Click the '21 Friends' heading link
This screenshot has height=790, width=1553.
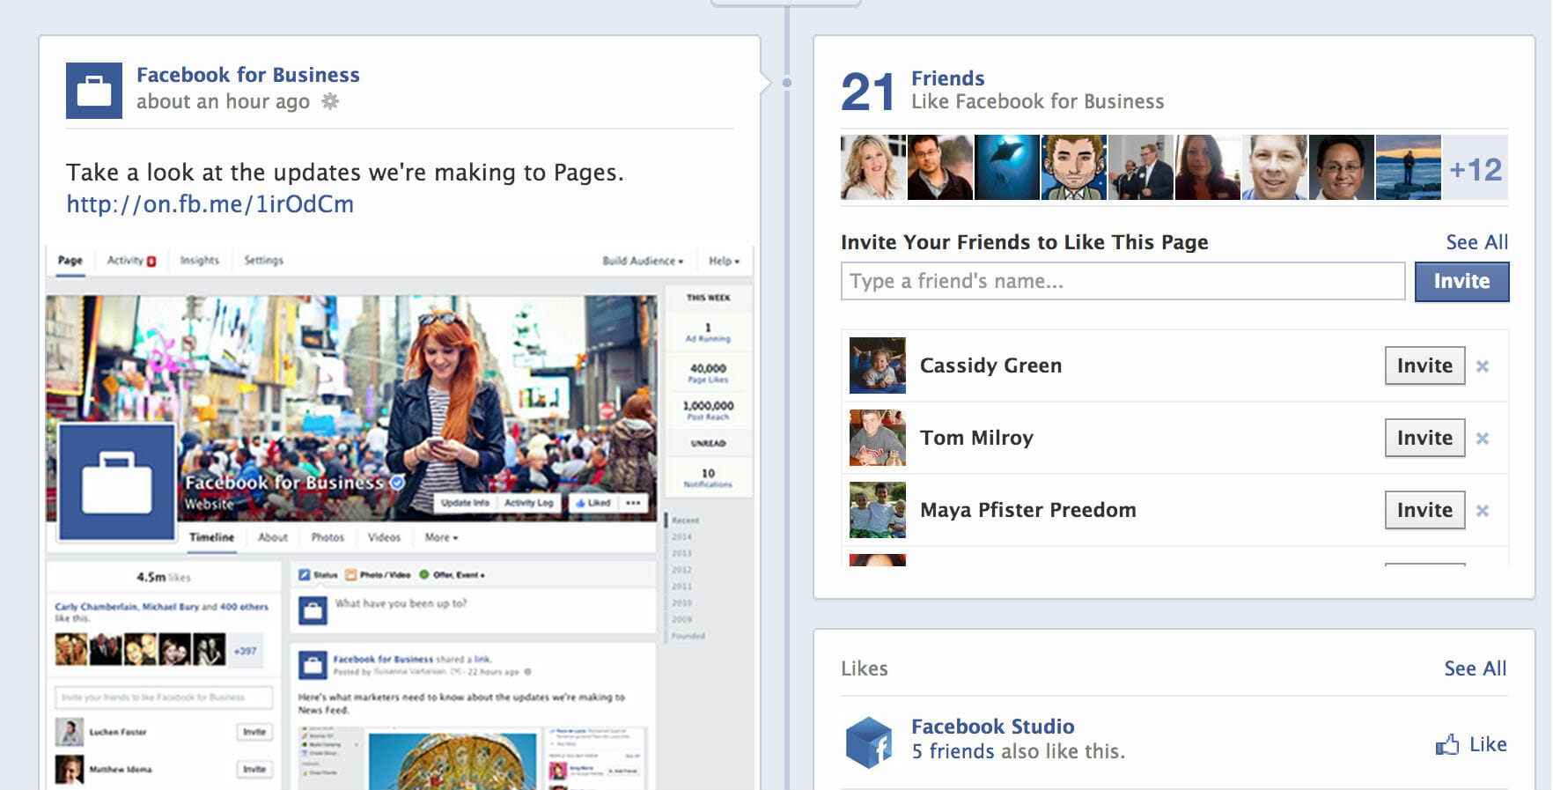click(947, 78)
